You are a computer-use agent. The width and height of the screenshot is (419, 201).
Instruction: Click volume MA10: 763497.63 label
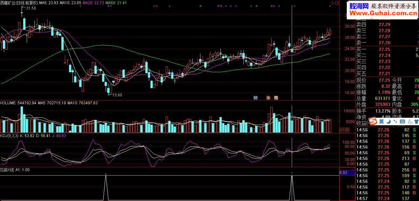click(82, 103)
